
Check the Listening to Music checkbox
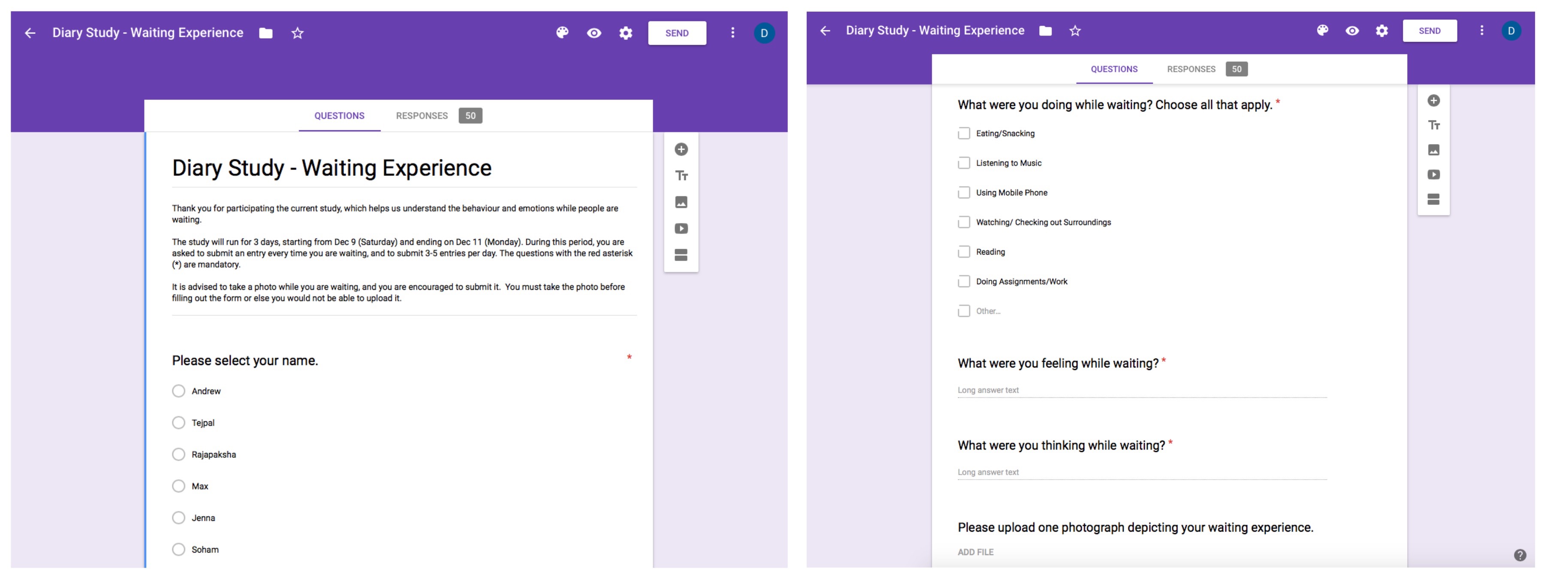click(x=963, y=163)
